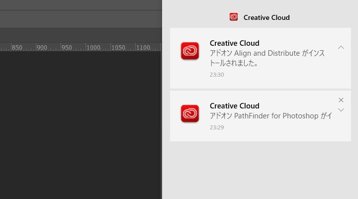358x199 pixels.
Task: Click Creative Cloud title of the 23:30 notification
Action: [235, 43]
